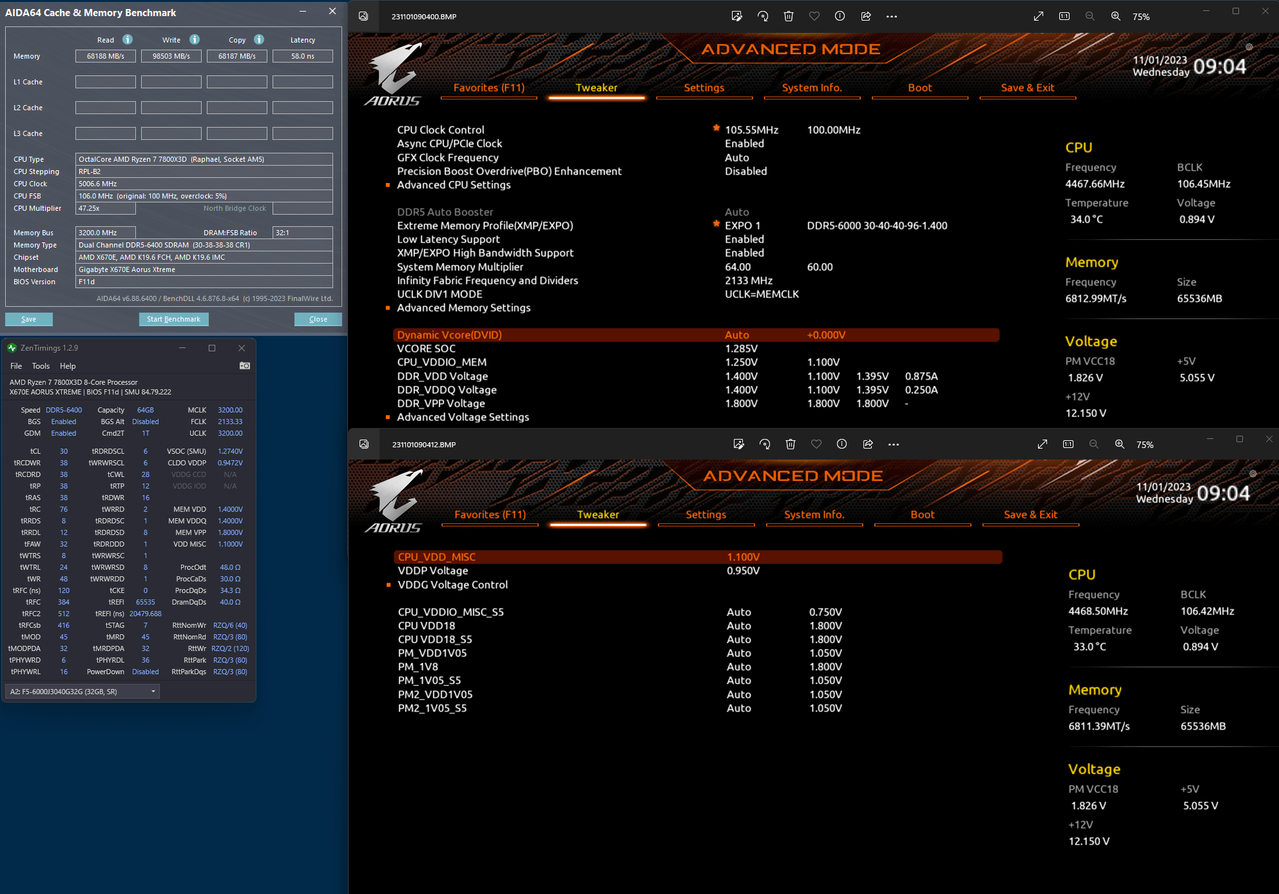Click the Start Benchmark button
The width and height of the screenshot is (1279, 894).
pos(173,319)
